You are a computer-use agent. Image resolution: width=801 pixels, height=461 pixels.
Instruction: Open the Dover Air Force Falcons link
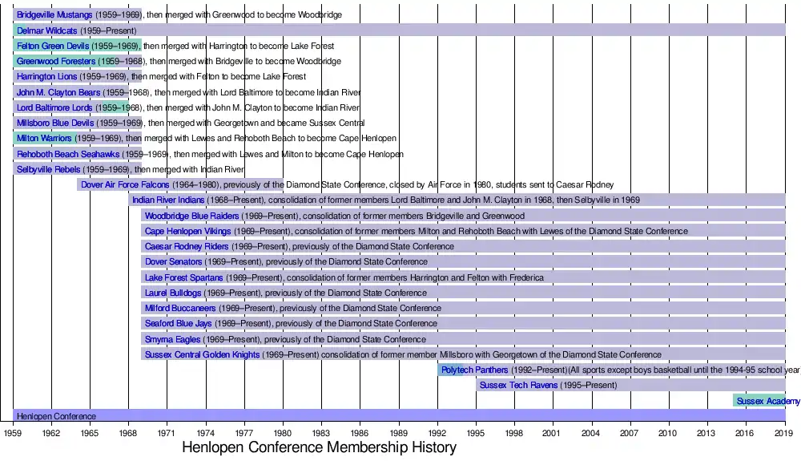point(125,185)
